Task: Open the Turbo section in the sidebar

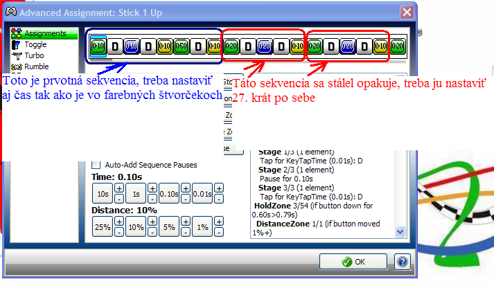Action: (34, 55)
